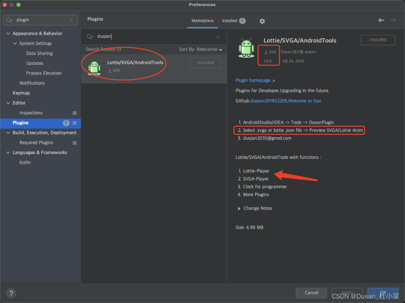Collapse the System Settings subtree

click(15, 43)
